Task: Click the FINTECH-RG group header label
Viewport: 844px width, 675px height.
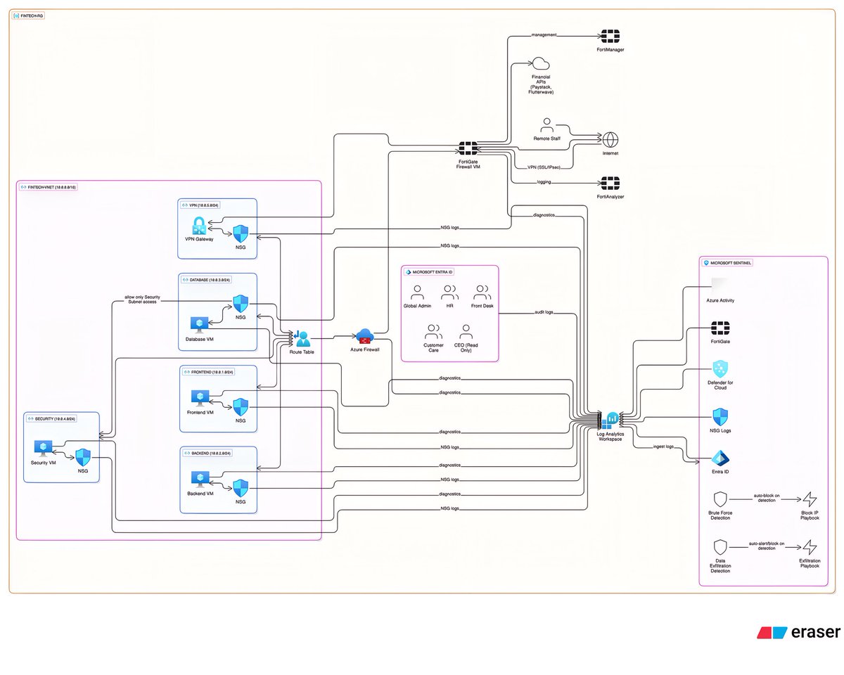Action: [28, 15]
